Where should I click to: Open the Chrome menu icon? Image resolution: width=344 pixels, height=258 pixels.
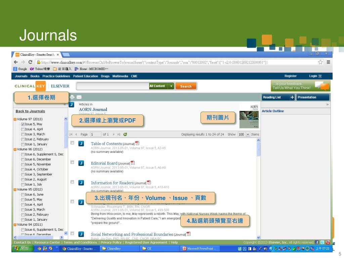pos(329,62)
